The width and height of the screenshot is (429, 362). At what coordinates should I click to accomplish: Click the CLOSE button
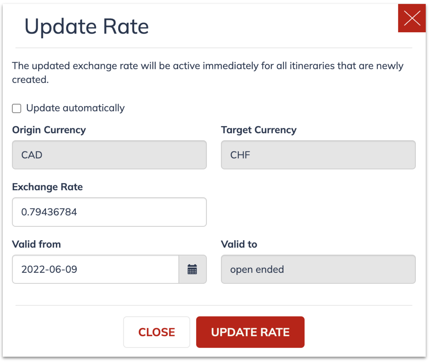click(157, 332)
